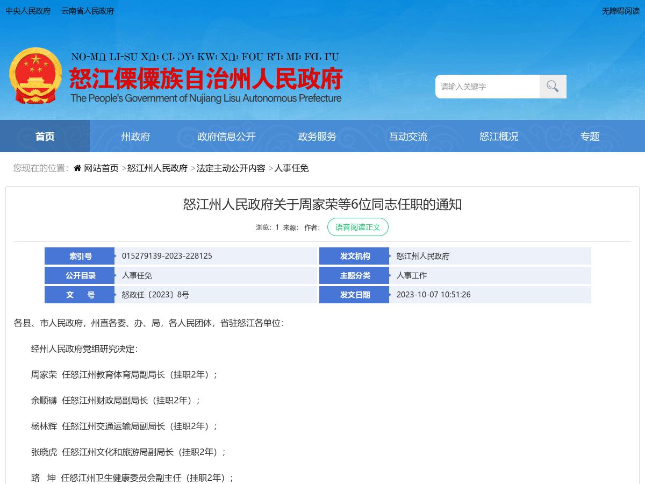Click the home icon in the breadcrumb

(77, 168)
